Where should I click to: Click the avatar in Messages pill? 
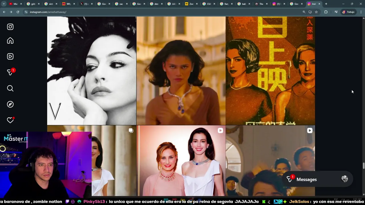tap(344, 179)
